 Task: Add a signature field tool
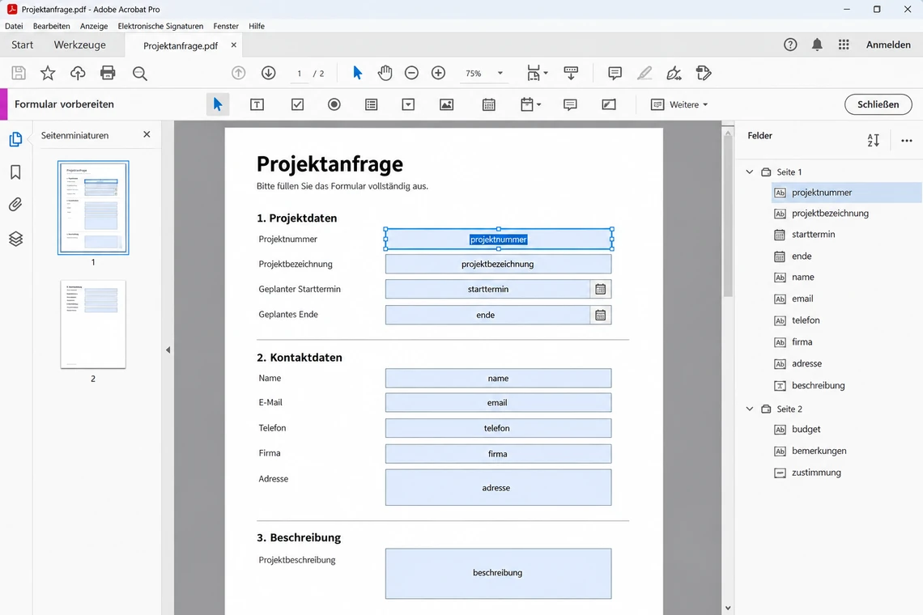[x=609, y=104]
